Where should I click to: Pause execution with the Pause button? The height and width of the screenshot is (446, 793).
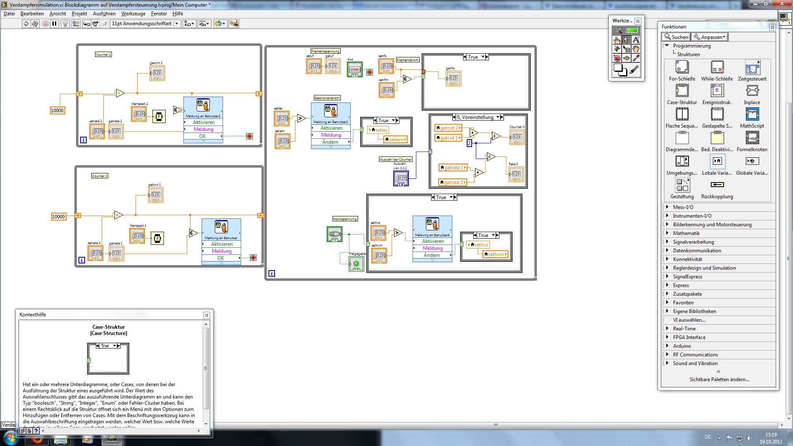tap(54, 24)
